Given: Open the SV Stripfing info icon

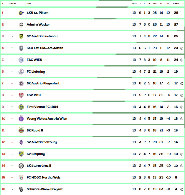Looking at the screenshot, I should tap(182, 154).
